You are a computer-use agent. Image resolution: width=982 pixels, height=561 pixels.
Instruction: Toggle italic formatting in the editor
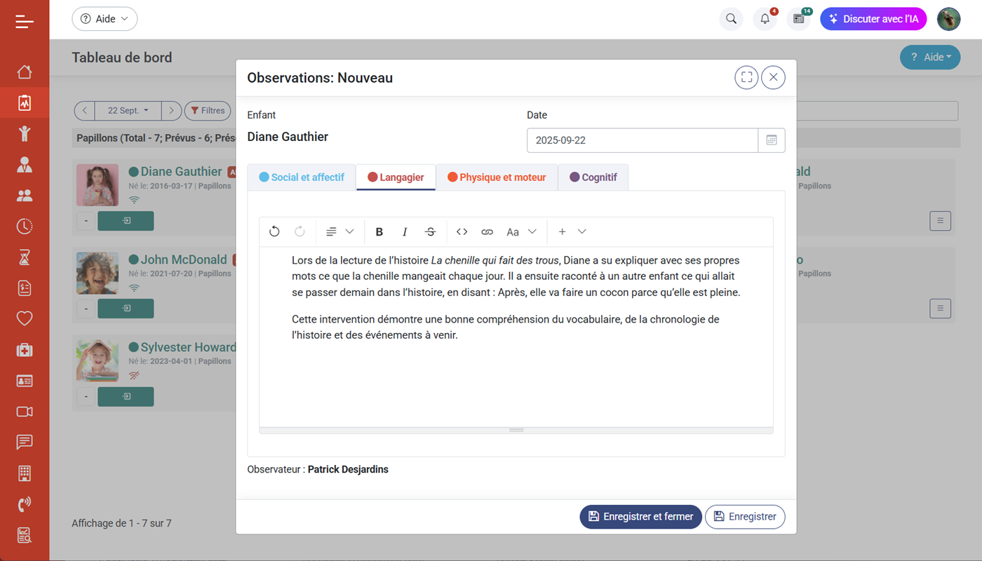405,232
